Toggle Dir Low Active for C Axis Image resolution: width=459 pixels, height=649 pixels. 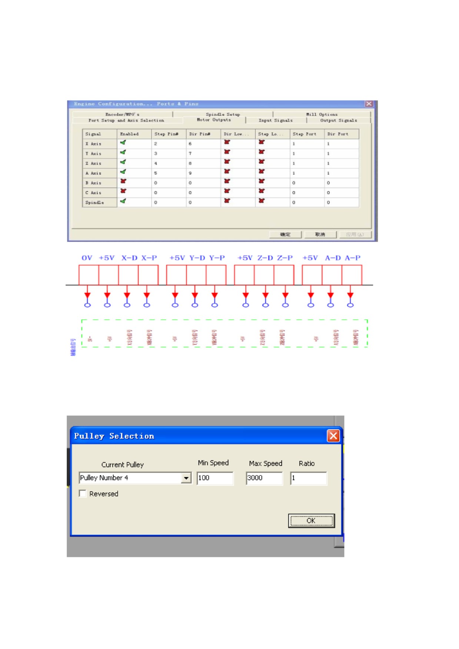(x=227, y=191)
